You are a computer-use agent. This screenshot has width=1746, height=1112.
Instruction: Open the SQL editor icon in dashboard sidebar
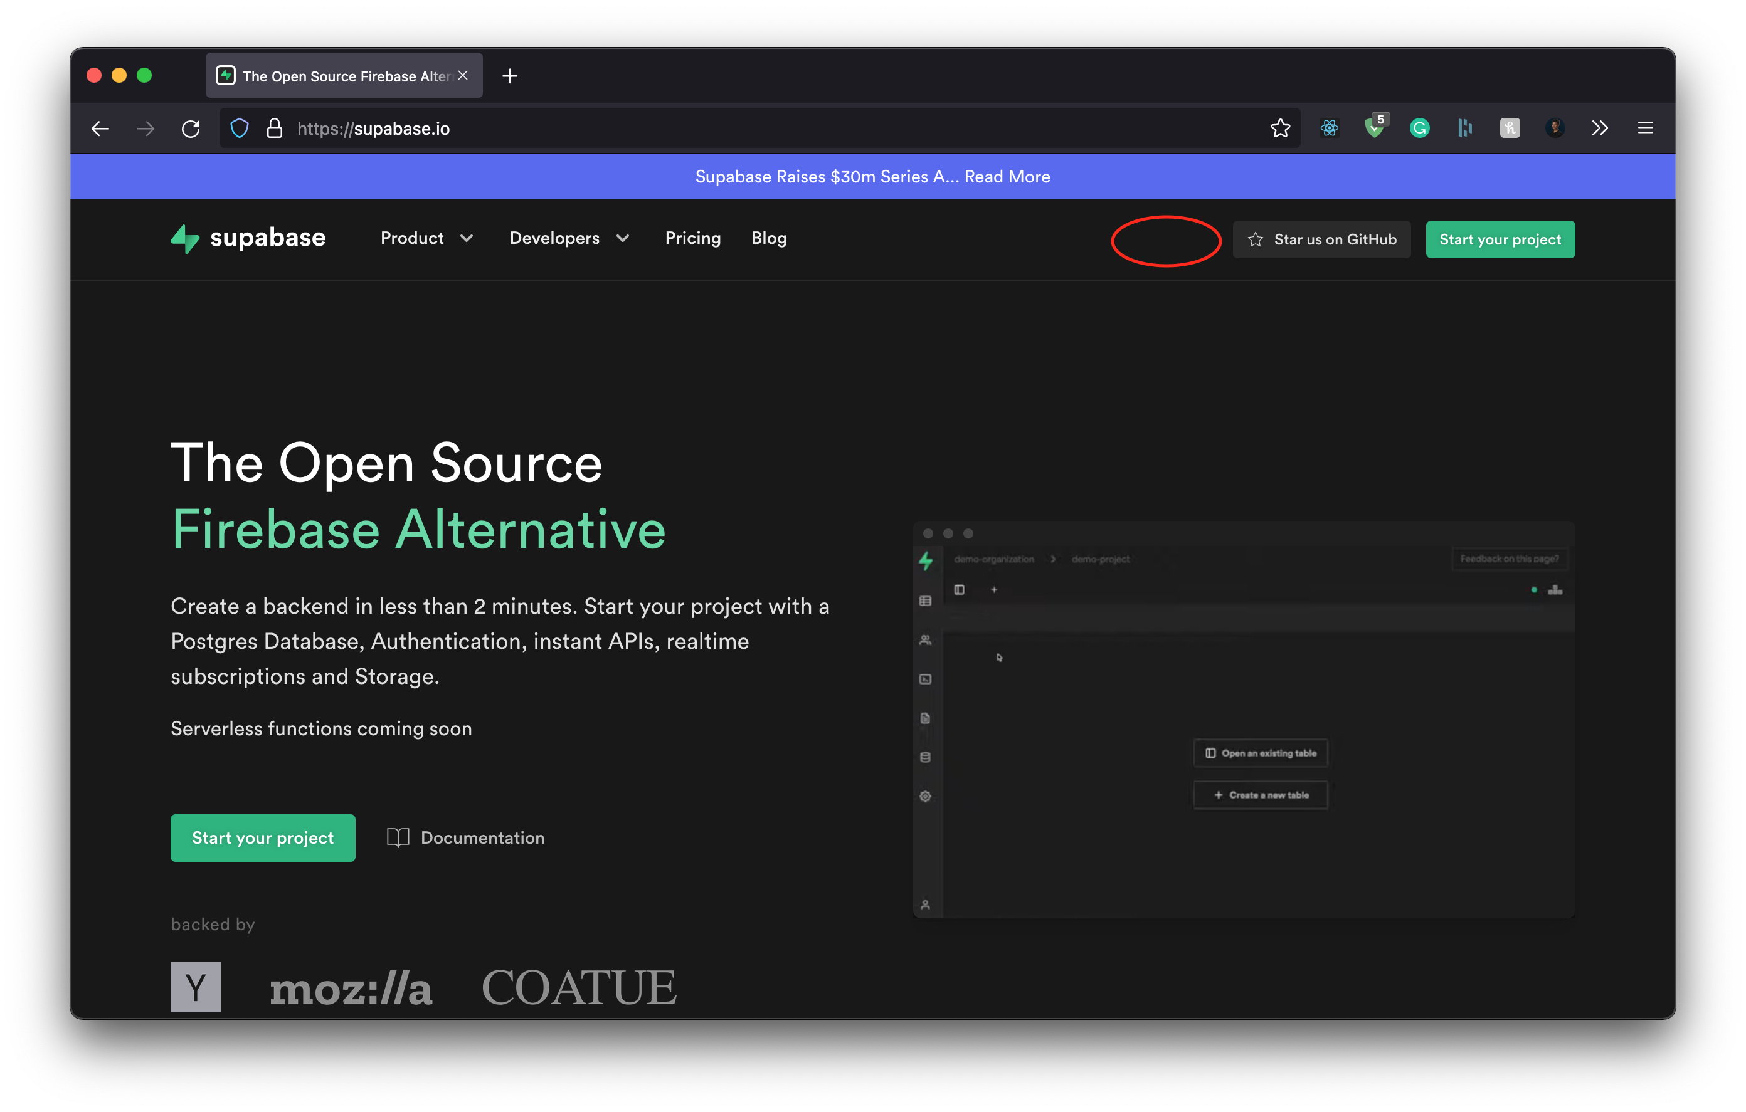point(925,678)
